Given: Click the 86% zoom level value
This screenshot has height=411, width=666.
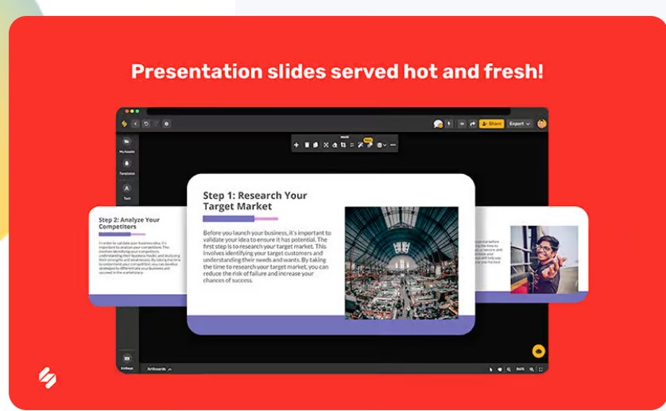Looking at the screenshot, I should 520,370.
